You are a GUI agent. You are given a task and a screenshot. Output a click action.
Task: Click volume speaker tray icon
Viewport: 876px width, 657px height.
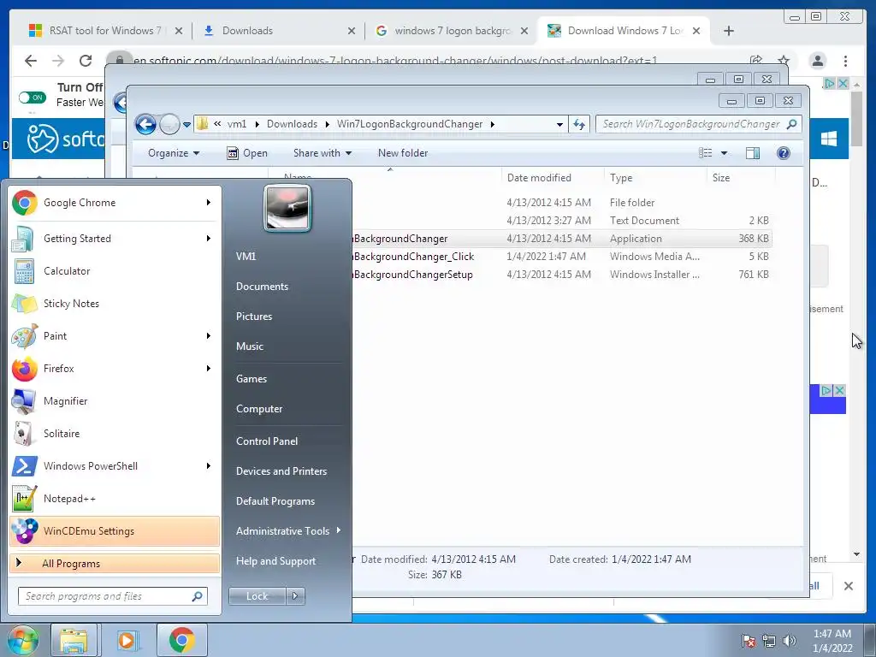click(790, 641)
